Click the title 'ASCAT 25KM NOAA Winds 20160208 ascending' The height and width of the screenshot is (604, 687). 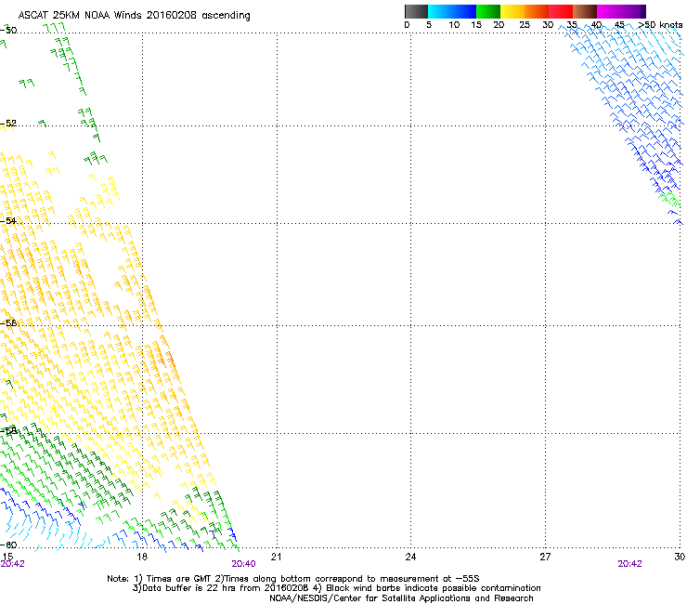(134, 16)
